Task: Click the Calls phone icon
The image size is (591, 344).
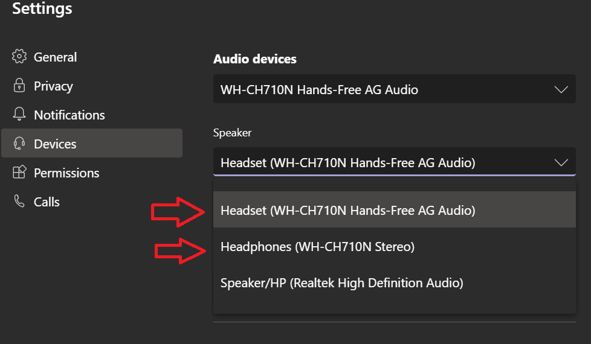Action: (x=19, y=201)
